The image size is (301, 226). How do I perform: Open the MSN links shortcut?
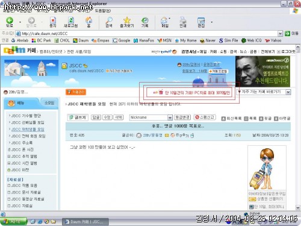pos(164,40)
